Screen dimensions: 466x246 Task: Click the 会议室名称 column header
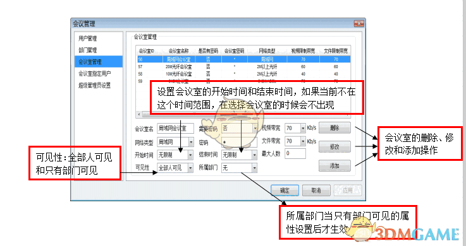[x=178, y=51]
